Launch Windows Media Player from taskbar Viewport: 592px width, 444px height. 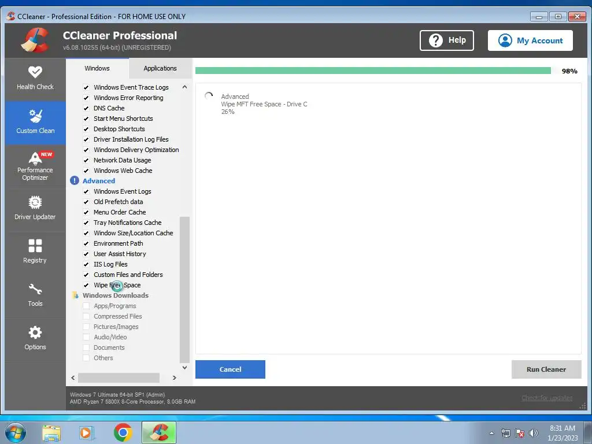(87, 433)
